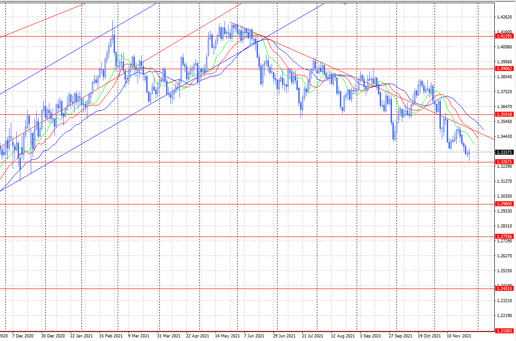Click the 1.26270 price axis value
This screenshot has width=516, height=341.
pyautogui.click(x=504, y=256)
